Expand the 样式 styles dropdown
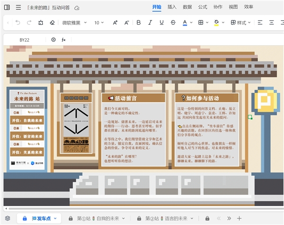Image resolution: width=284 pixels, height=225 pixels. click(x=241, y=22)
